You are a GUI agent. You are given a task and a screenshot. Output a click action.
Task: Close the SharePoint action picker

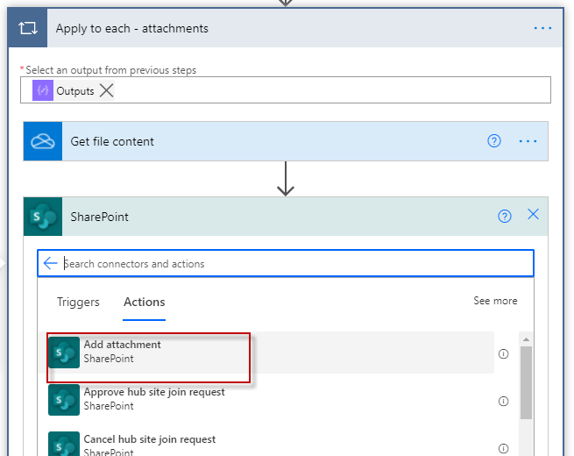533,216
